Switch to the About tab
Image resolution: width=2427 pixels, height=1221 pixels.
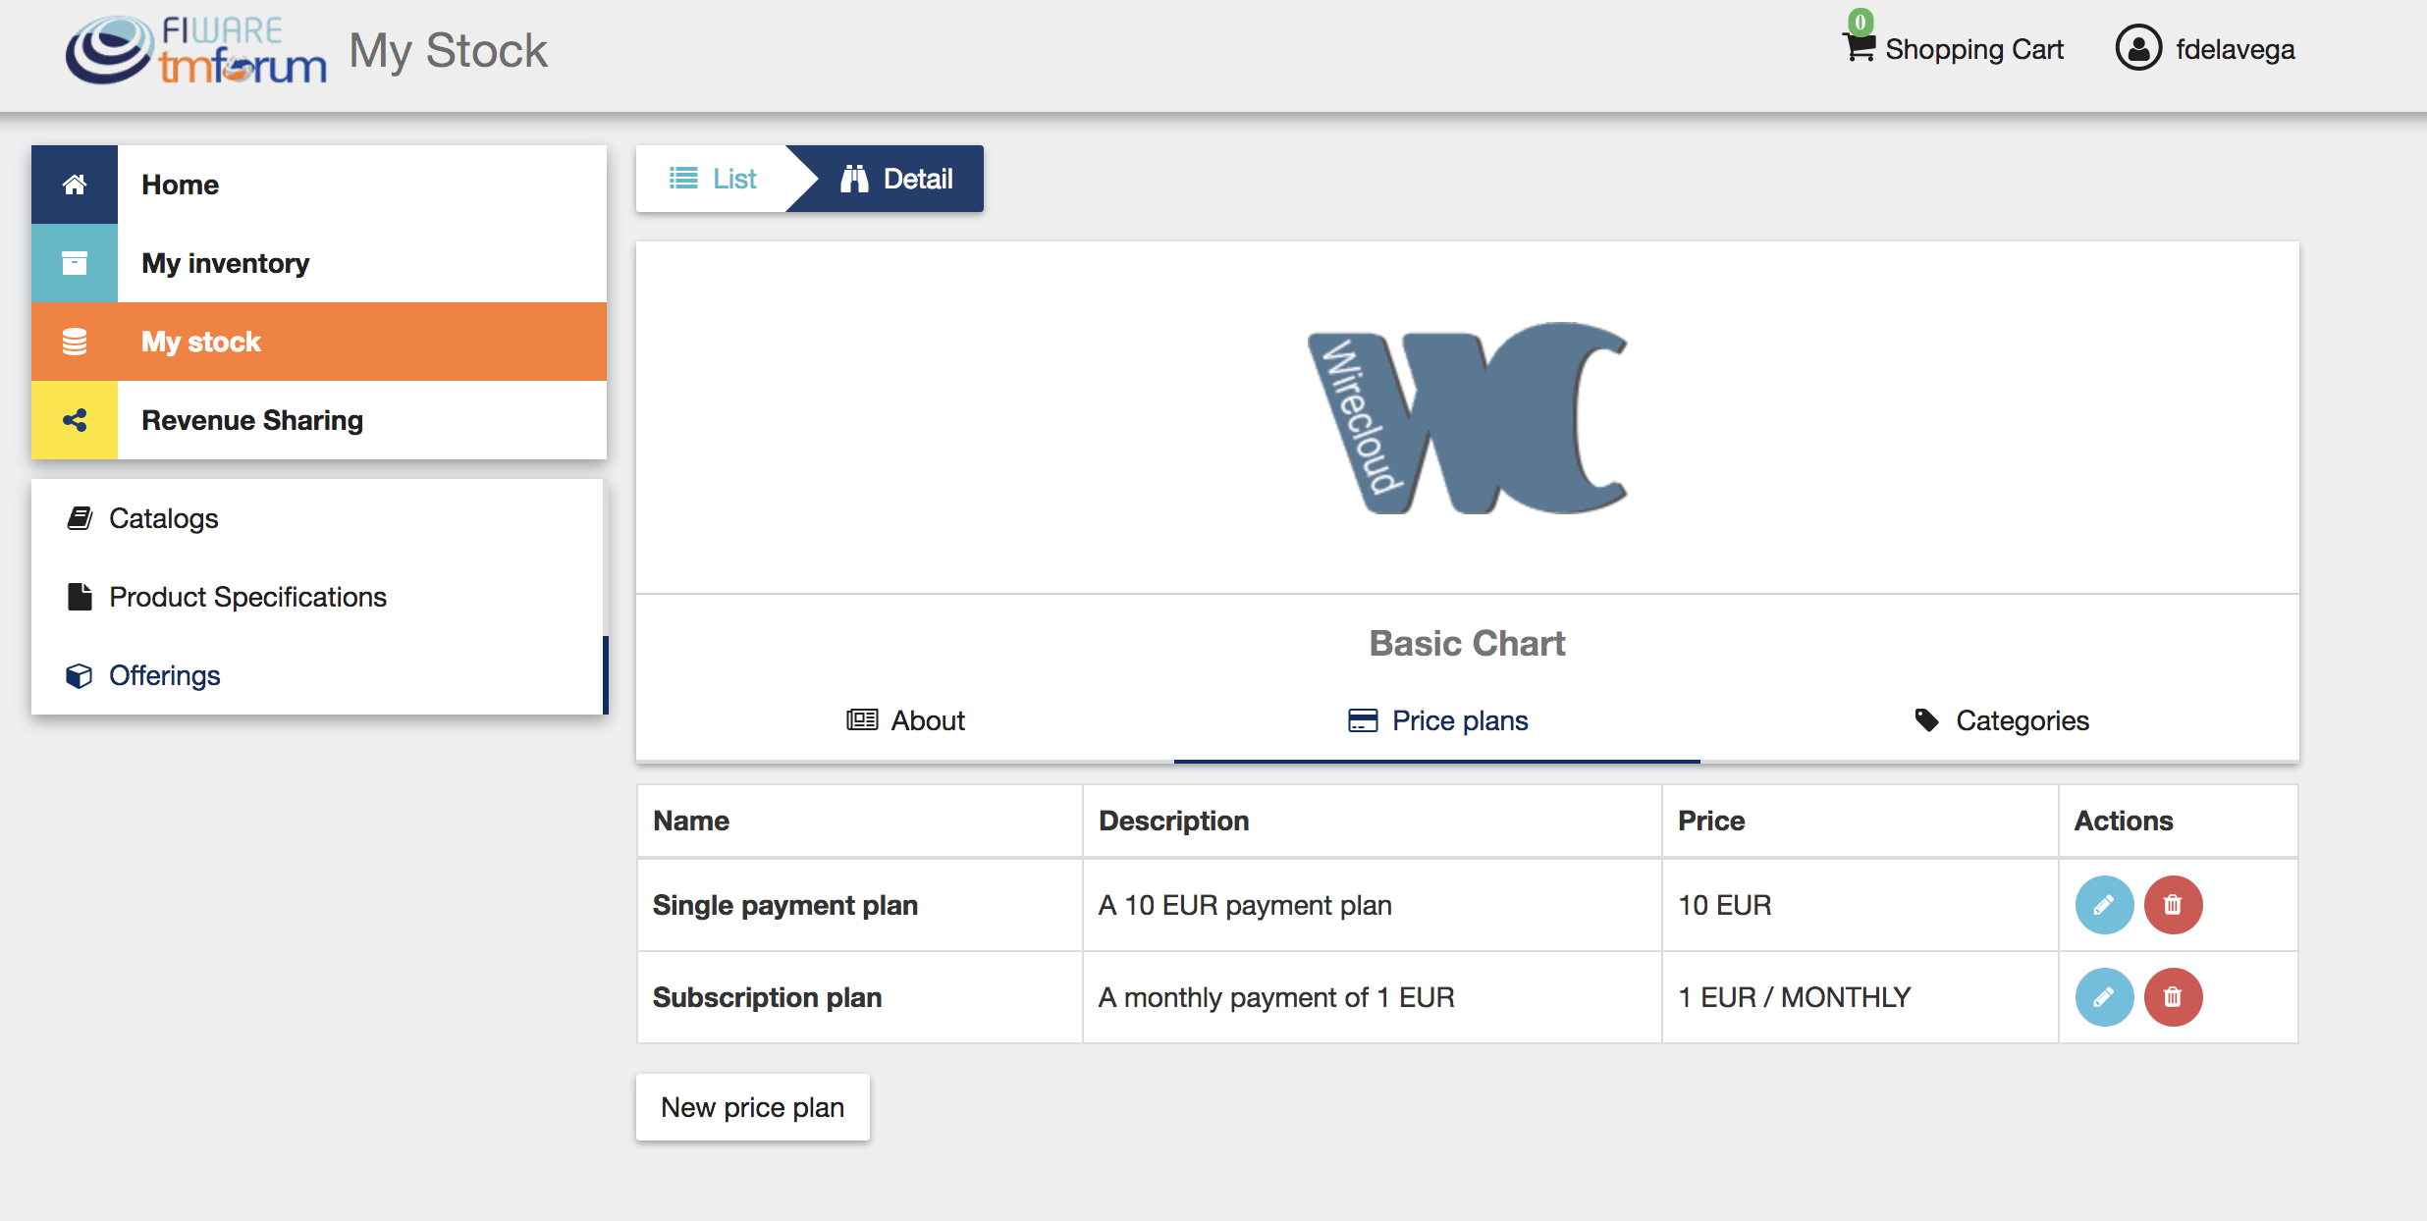(x=905, y=720)
